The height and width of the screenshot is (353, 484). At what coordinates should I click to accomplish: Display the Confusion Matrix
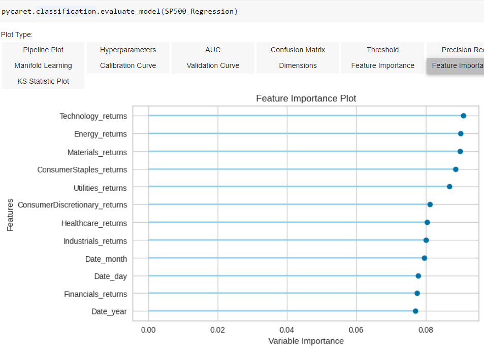pos(297,50)
